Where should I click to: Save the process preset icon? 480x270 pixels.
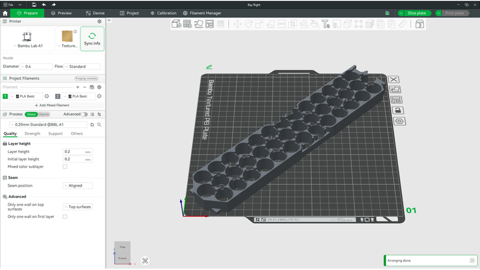coord(92,125)
